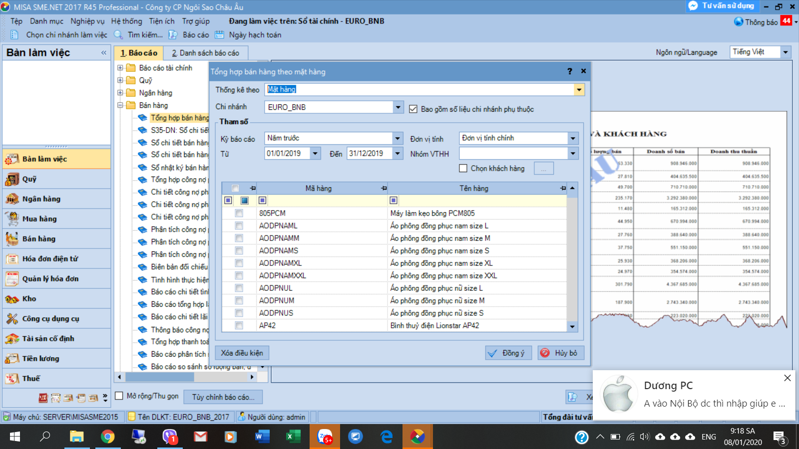Viewport: 799px width, 449px height.
Task: Uncheck Bao gồm số liệu chi nhánh phụ thuộc
Action: point(413,109)
